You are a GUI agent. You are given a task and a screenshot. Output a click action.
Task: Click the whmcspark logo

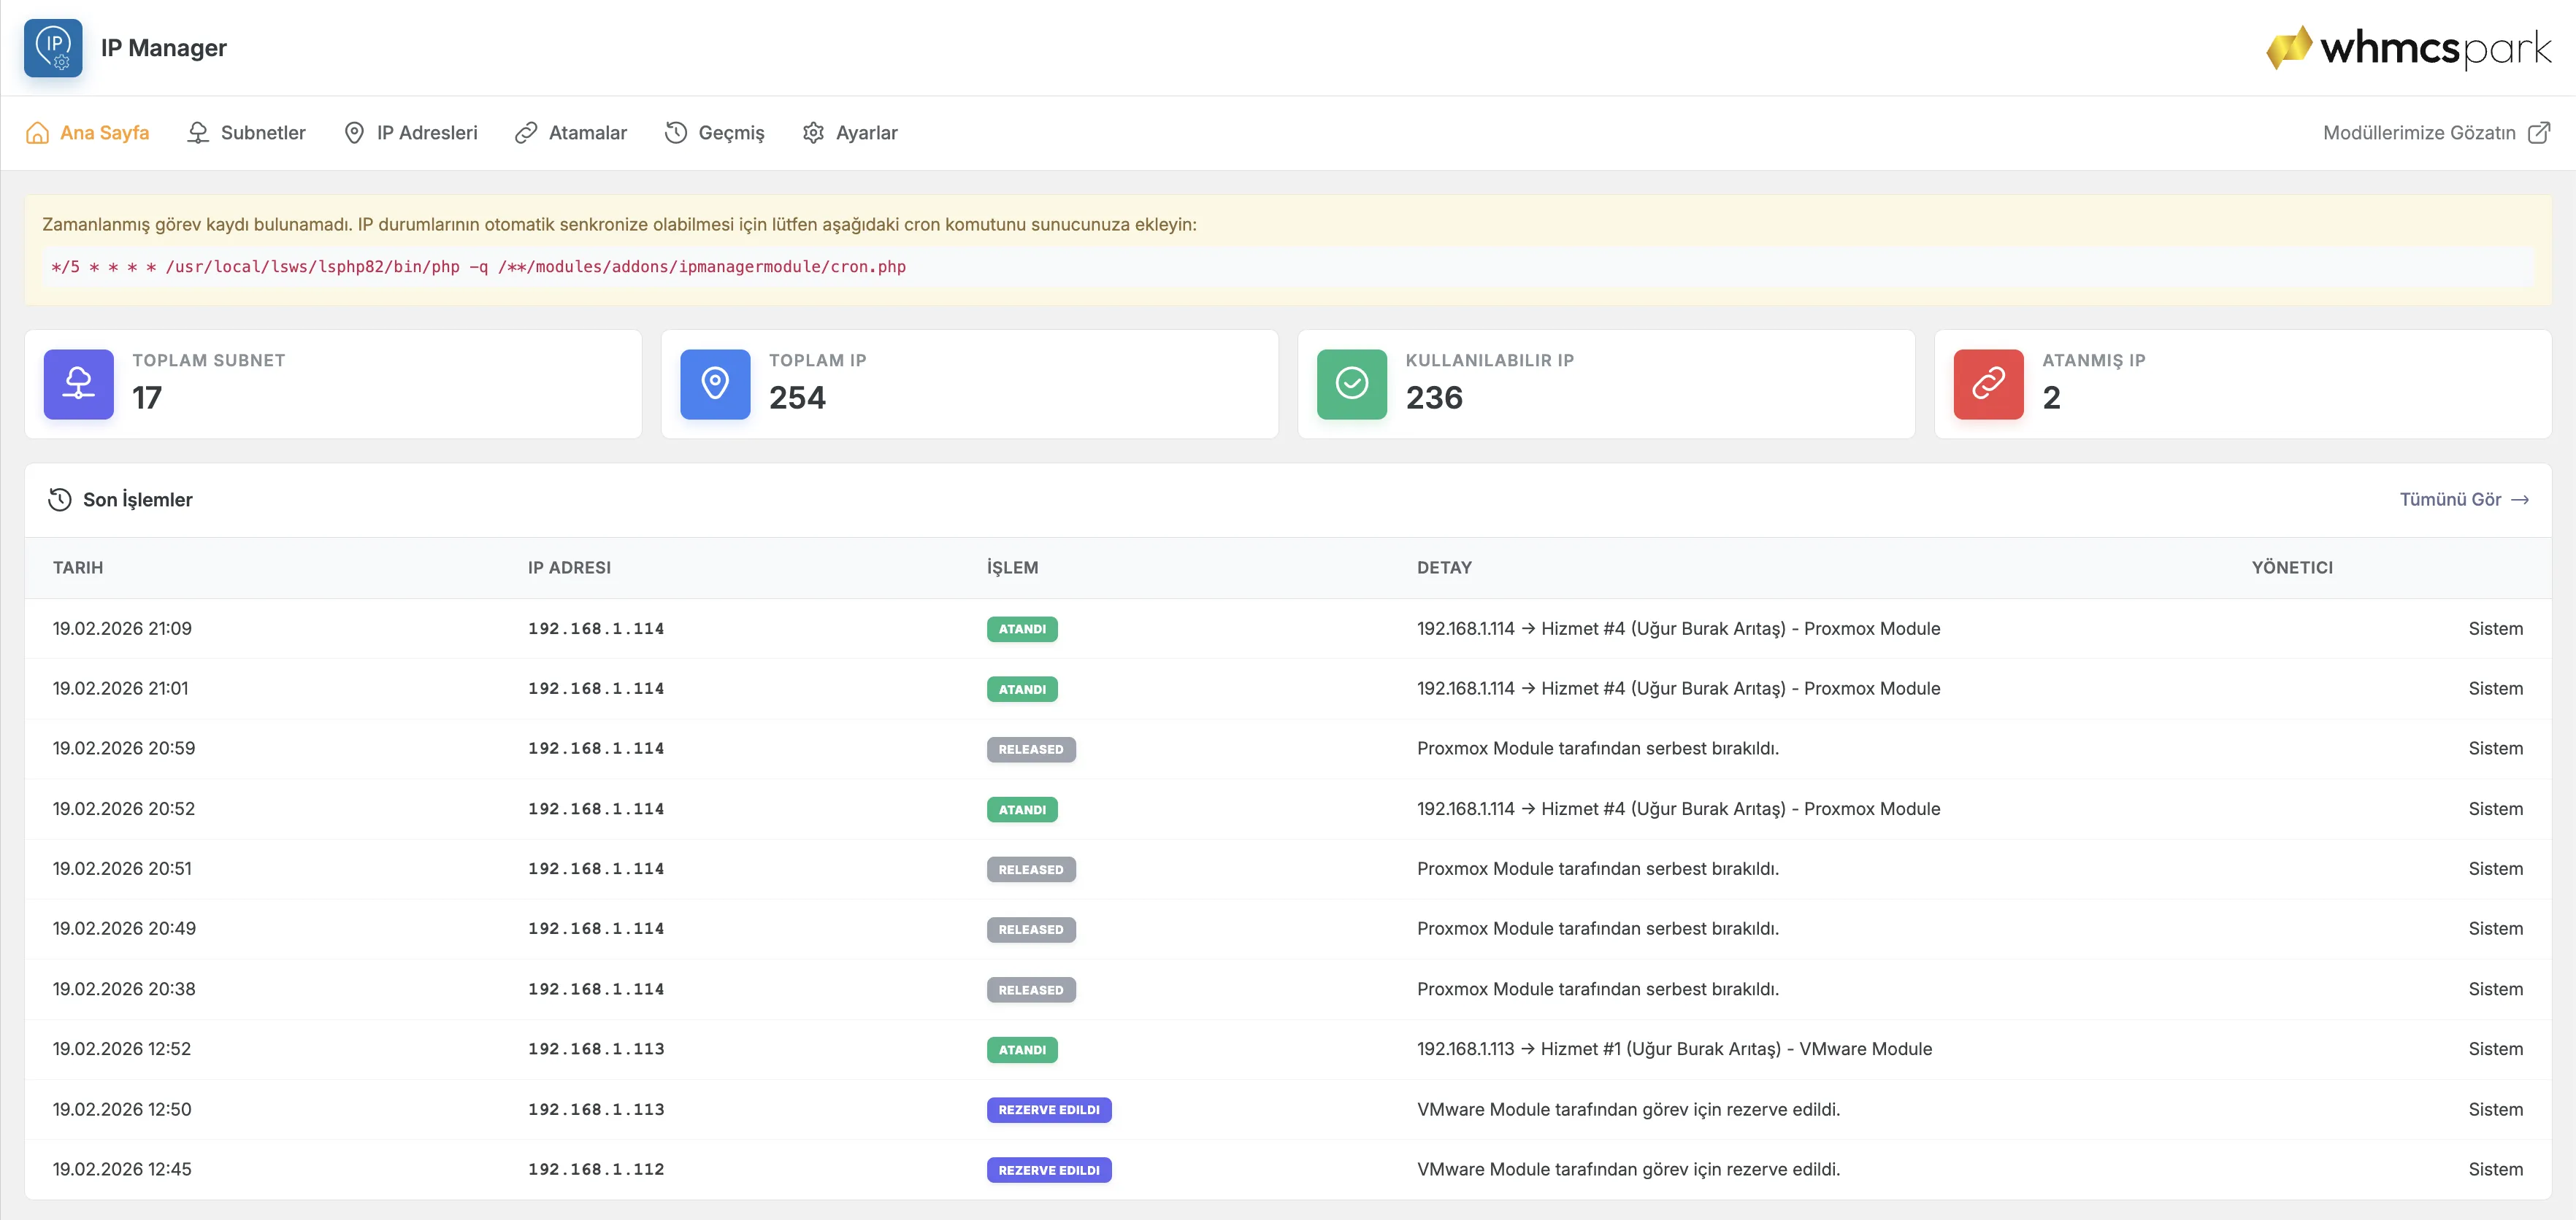click(2408, 47)
